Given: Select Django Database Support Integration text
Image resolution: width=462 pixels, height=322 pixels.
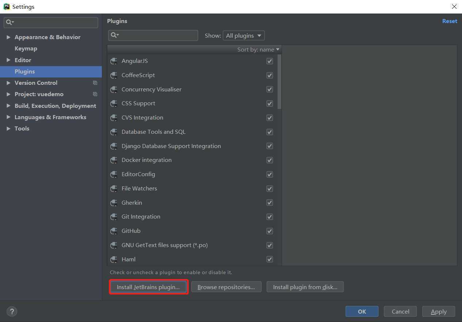Looking at the screenshot, I should coord(171,146).
